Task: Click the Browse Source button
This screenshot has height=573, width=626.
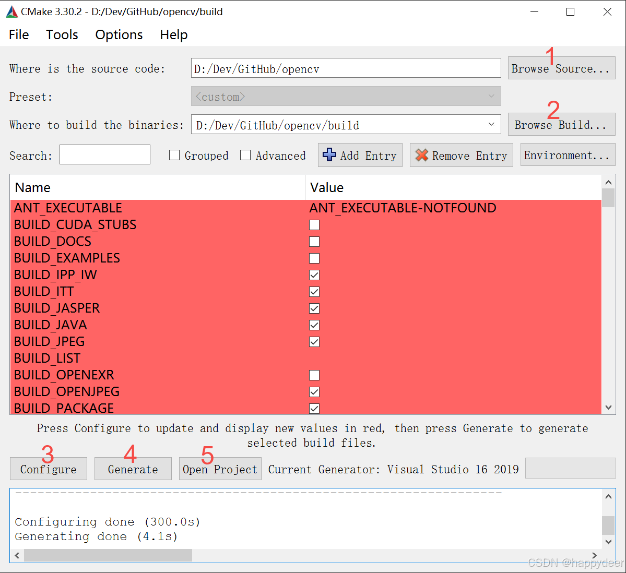Action: tap(561, 68)
